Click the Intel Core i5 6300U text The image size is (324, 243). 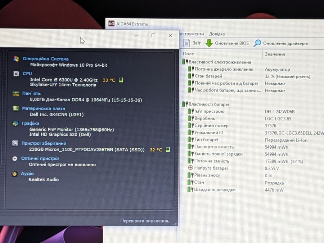[64, 80]
